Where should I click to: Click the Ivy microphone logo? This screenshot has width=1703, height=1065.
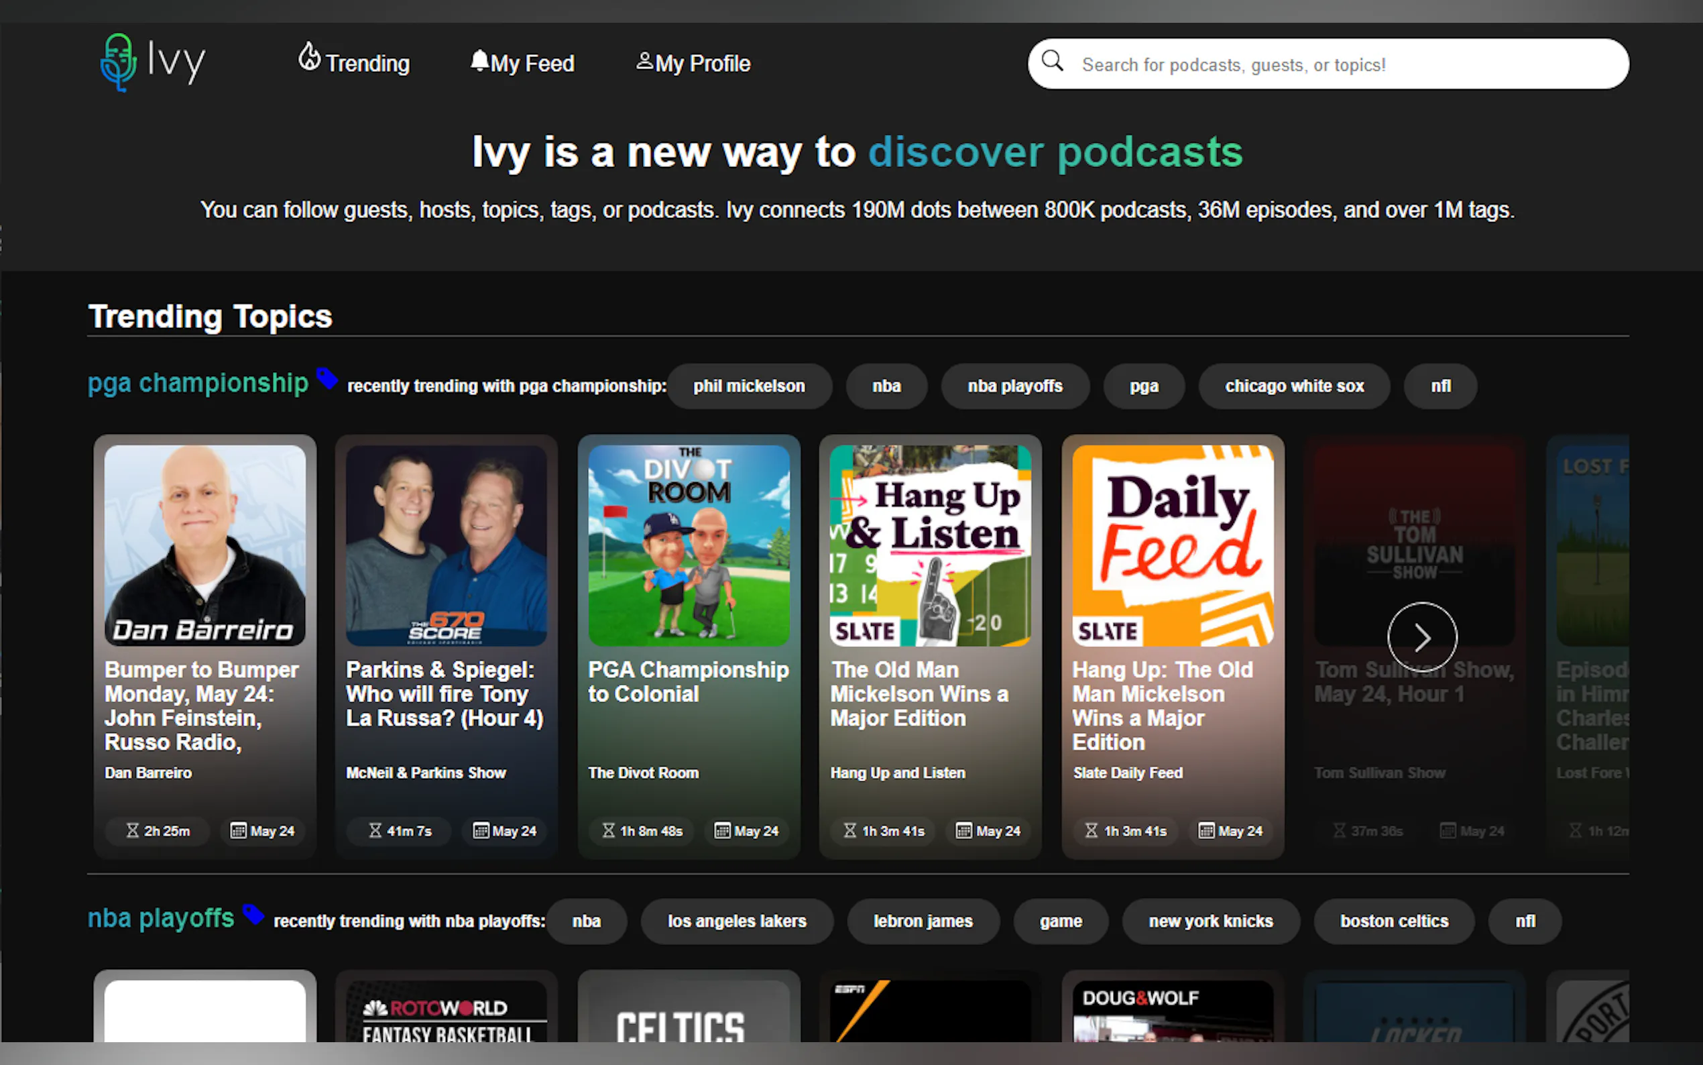(117, 62)
